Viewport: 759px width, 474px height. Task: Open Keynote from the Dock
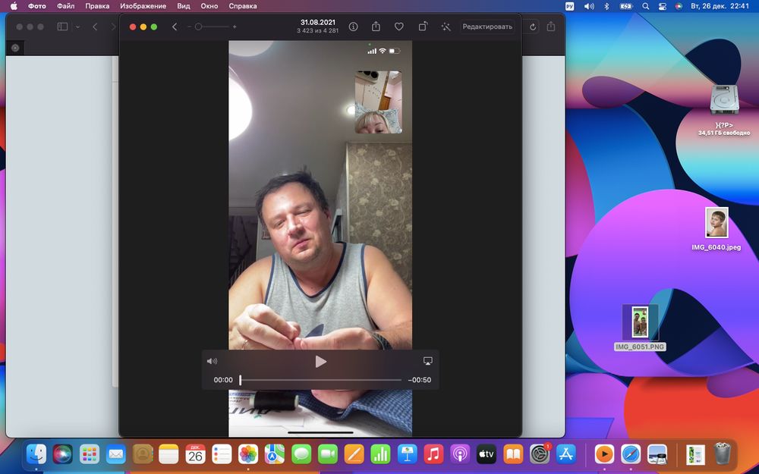pyautogui.click(x=407, y=454)
